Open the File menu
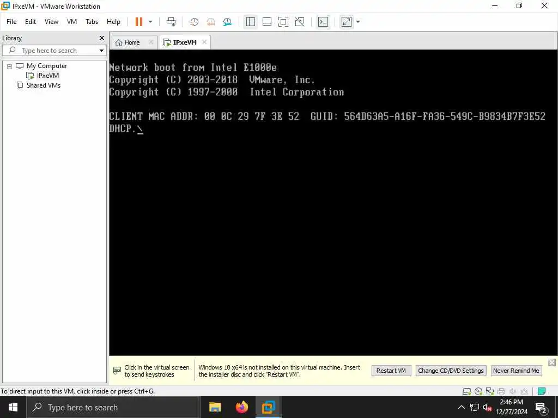The width and height of the screenshot is (558, 418). tap(11, 22)
